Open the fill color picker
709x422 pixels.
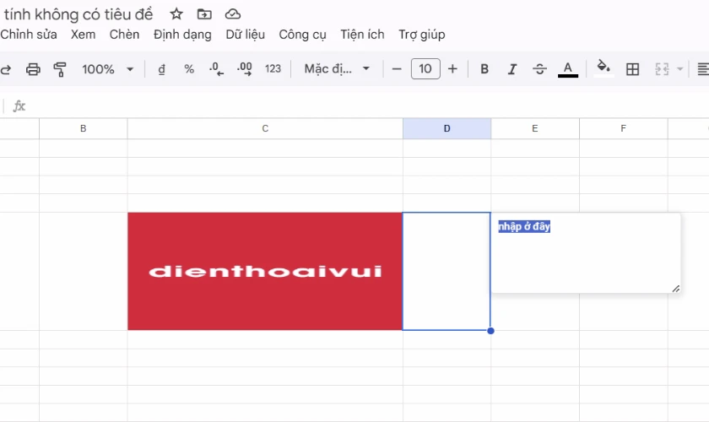click(603, 68)
